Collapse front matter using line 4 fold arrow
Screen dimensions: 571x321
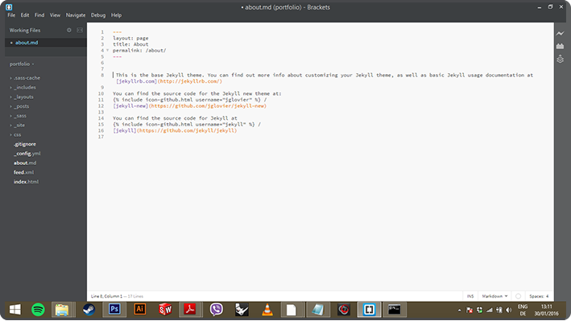(107, 51)
